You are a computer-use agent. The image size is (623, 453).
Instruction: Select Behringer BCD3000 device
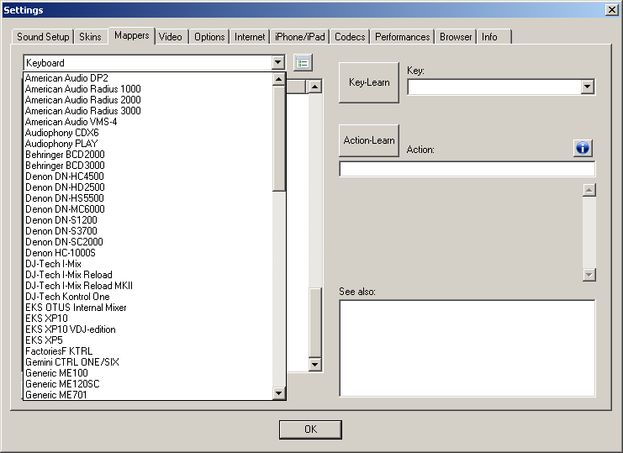pos(148,166)
